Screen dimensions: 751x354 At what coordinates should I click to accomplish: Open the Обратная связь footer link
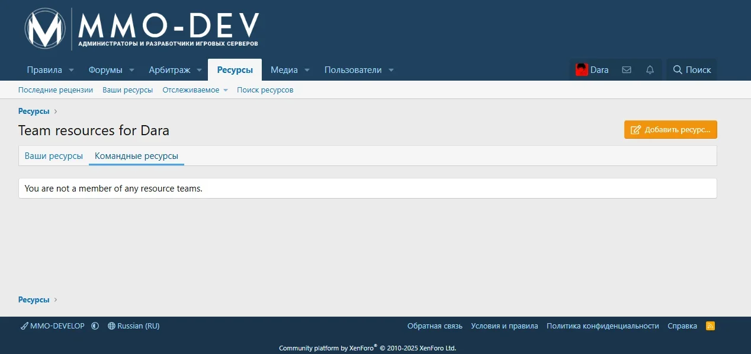(x=435, y=326)
